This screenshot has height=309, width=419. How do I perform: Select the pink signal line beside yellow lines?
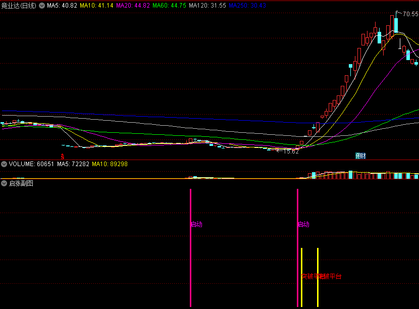click(x=297, y=248)
